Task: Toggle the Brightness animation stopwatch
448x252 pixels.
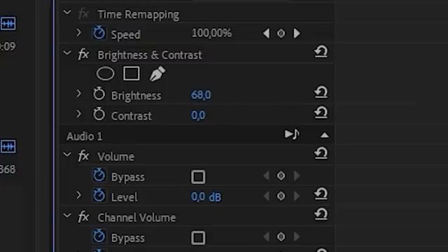Action: click(99, 94)
